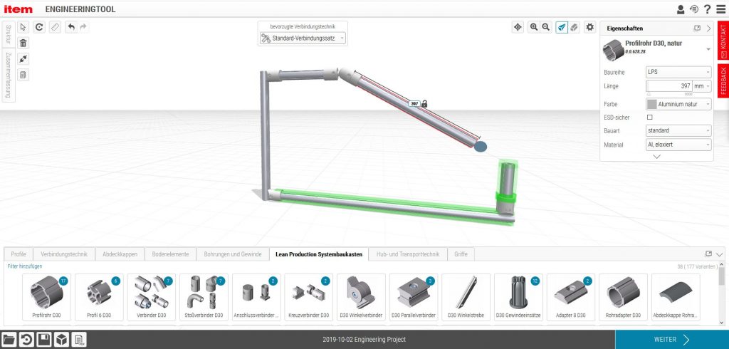
Task: Toggle the paper plane view mode
Action: pos(562,27)
